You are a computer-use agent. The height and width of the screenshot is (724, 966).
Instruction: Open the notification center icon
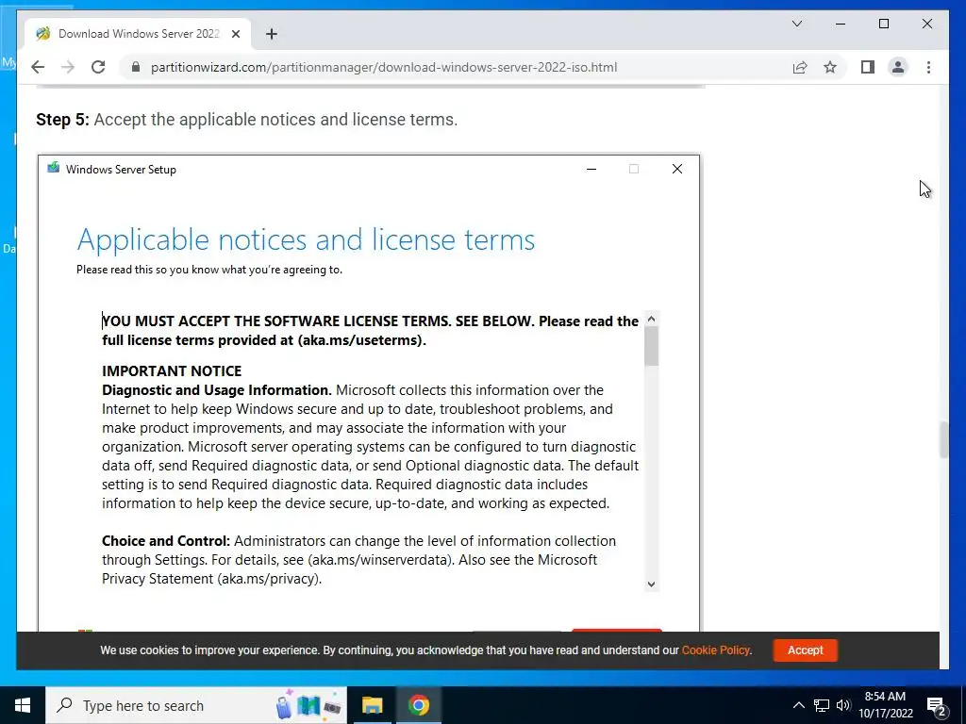pos(937,706)
